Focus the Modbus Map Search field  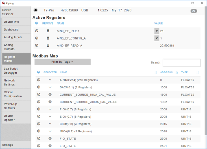click(181, 63)
